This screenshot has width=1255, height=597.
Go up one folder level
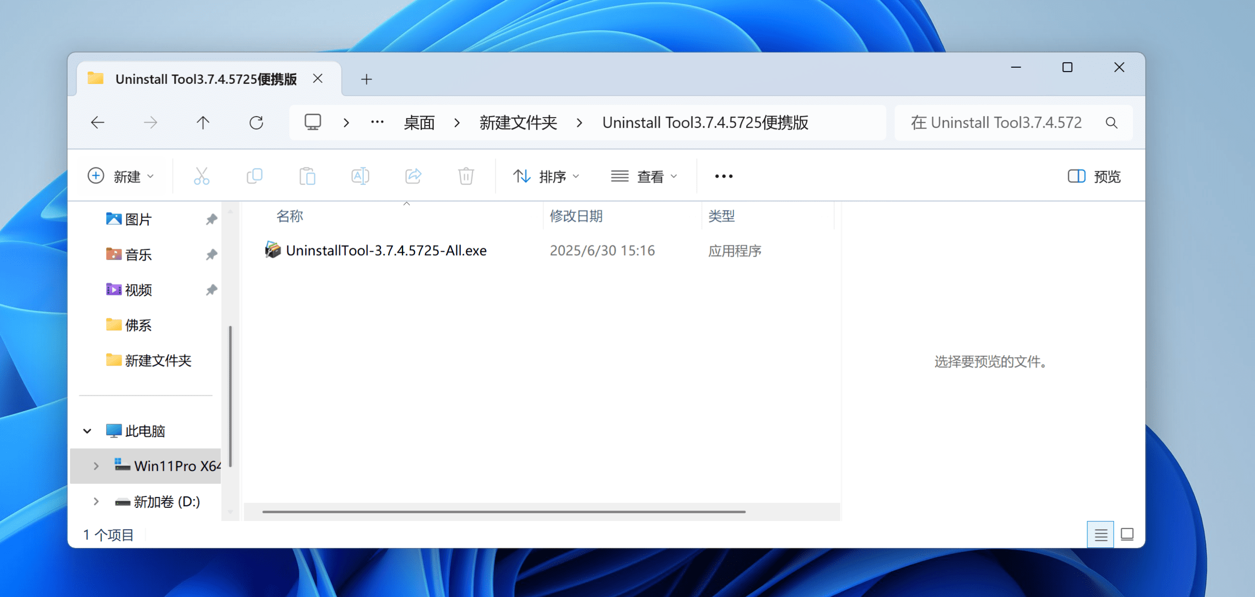pos(203,123)
